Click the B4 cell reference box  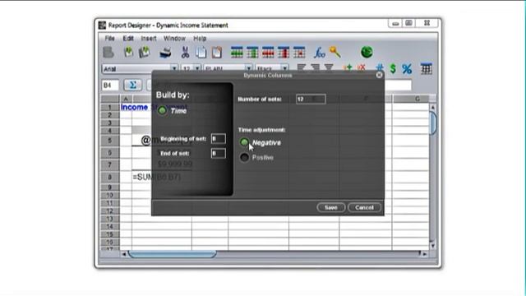[x=110, y=86]
